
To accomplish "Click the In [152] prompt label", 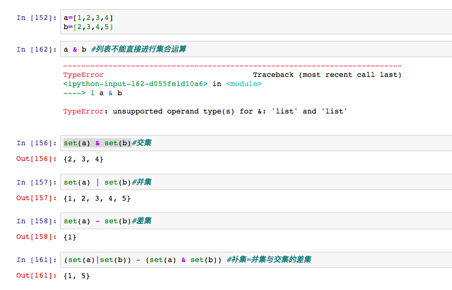I will [37, 18].
